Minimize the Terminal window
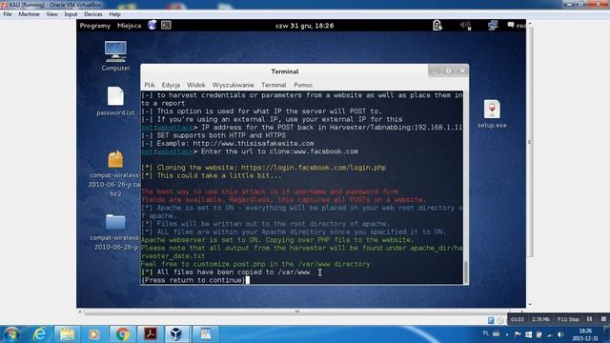This screenshot has width=610, height=343. coord(435,71)
